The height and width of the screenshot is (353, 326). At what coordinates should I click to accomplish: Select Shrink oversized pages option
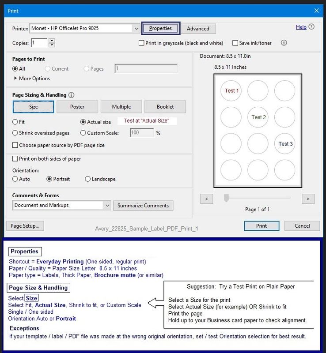click(x=15, y=133)
